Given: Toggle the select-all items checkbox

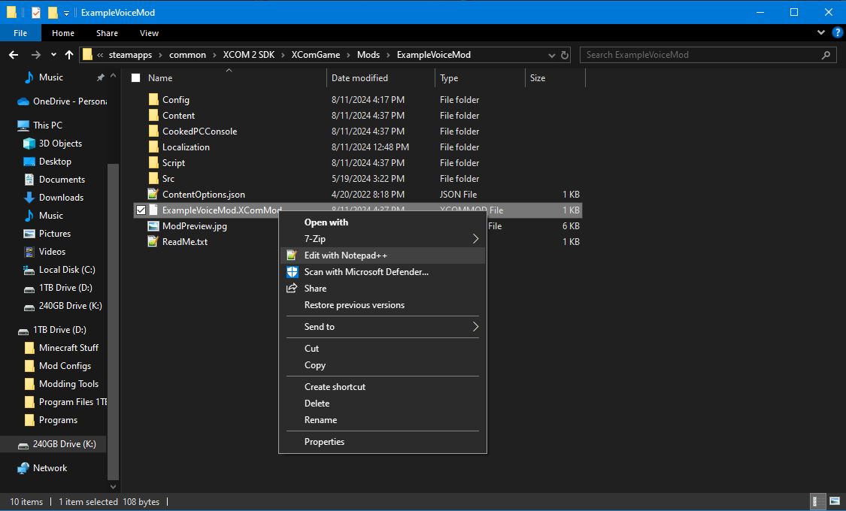Looking at the screenshot, I should (x=136, y=78).
